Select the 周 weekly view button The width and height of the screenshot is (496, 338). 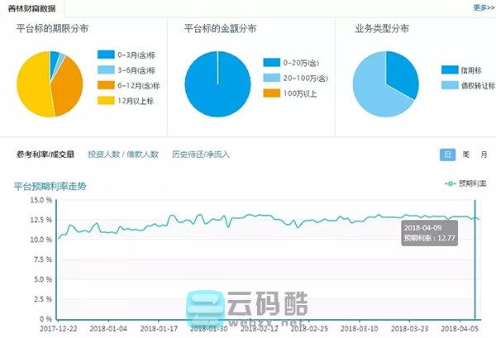(x=466, y=155)
